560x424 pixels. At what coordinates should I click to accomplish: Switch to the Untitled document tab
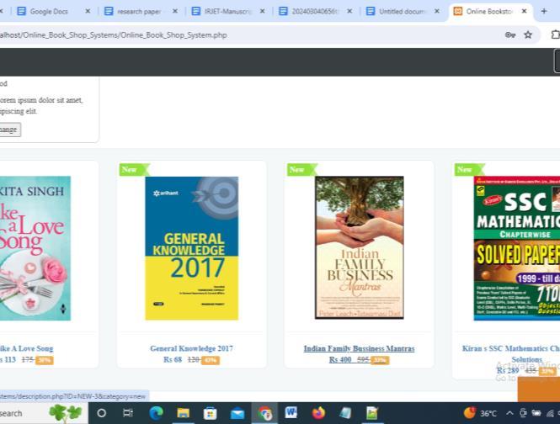click(x=402, y=12)
